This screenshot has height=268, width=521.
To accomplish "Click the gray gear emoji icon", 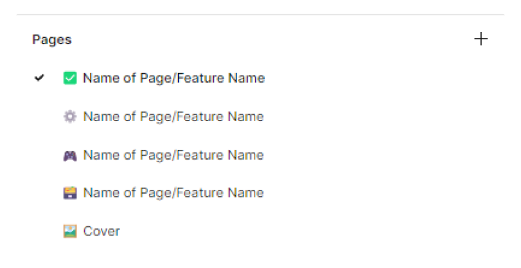I will pos(70,117).
